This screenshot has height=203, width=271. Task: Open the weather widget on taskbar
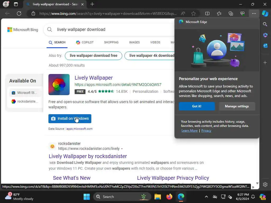click(x=19, y=197)
